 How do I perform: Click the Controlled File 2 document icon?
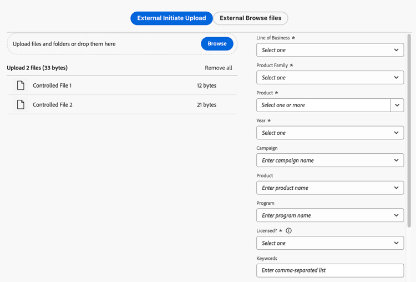pos(21,104)
